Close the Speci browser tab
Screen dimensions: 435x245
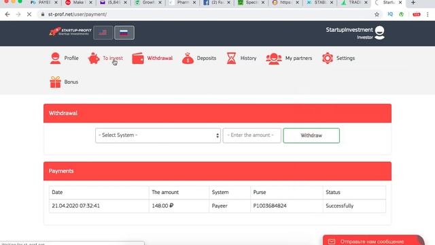pos(263,3)
